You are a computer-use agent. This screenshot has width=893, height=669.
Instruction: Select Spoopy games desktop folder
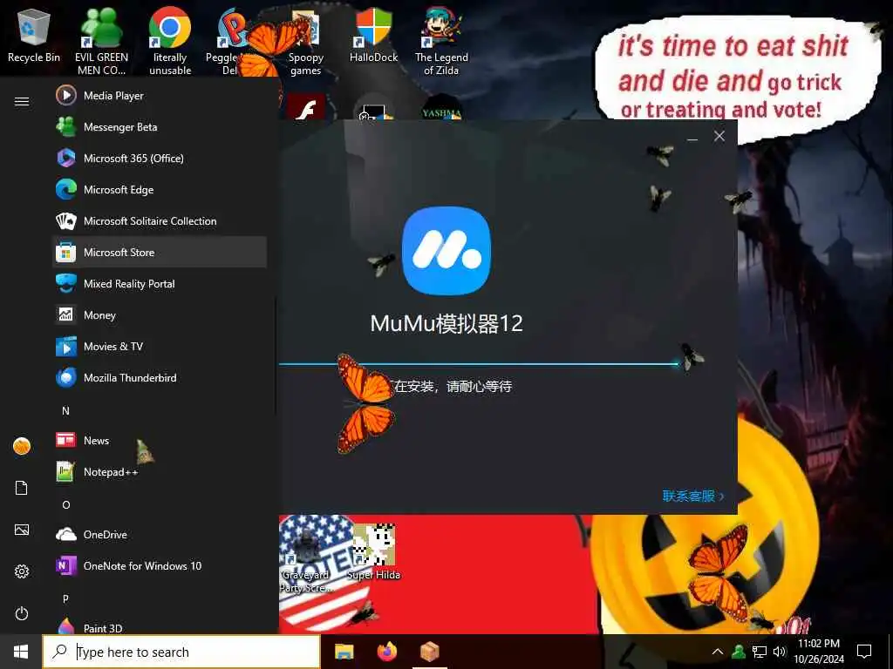point(306,44)
